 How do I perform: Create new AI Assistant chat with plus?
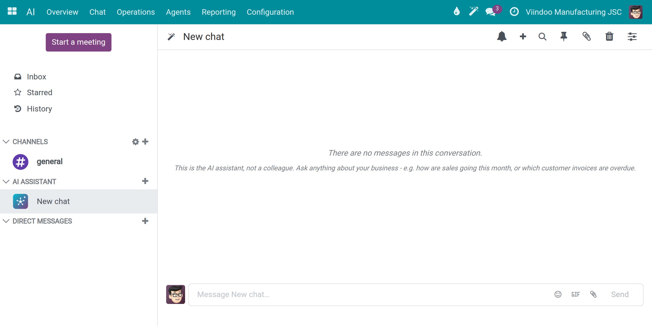(x=145, y=181)
